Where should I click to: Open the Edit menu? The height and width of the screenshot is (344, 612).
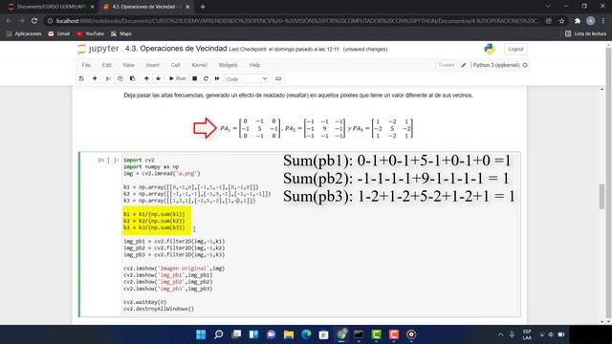(106, 65)
